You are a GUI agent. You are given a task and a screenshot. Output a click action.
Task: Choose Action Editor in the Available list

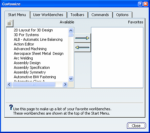coord(24,44)
